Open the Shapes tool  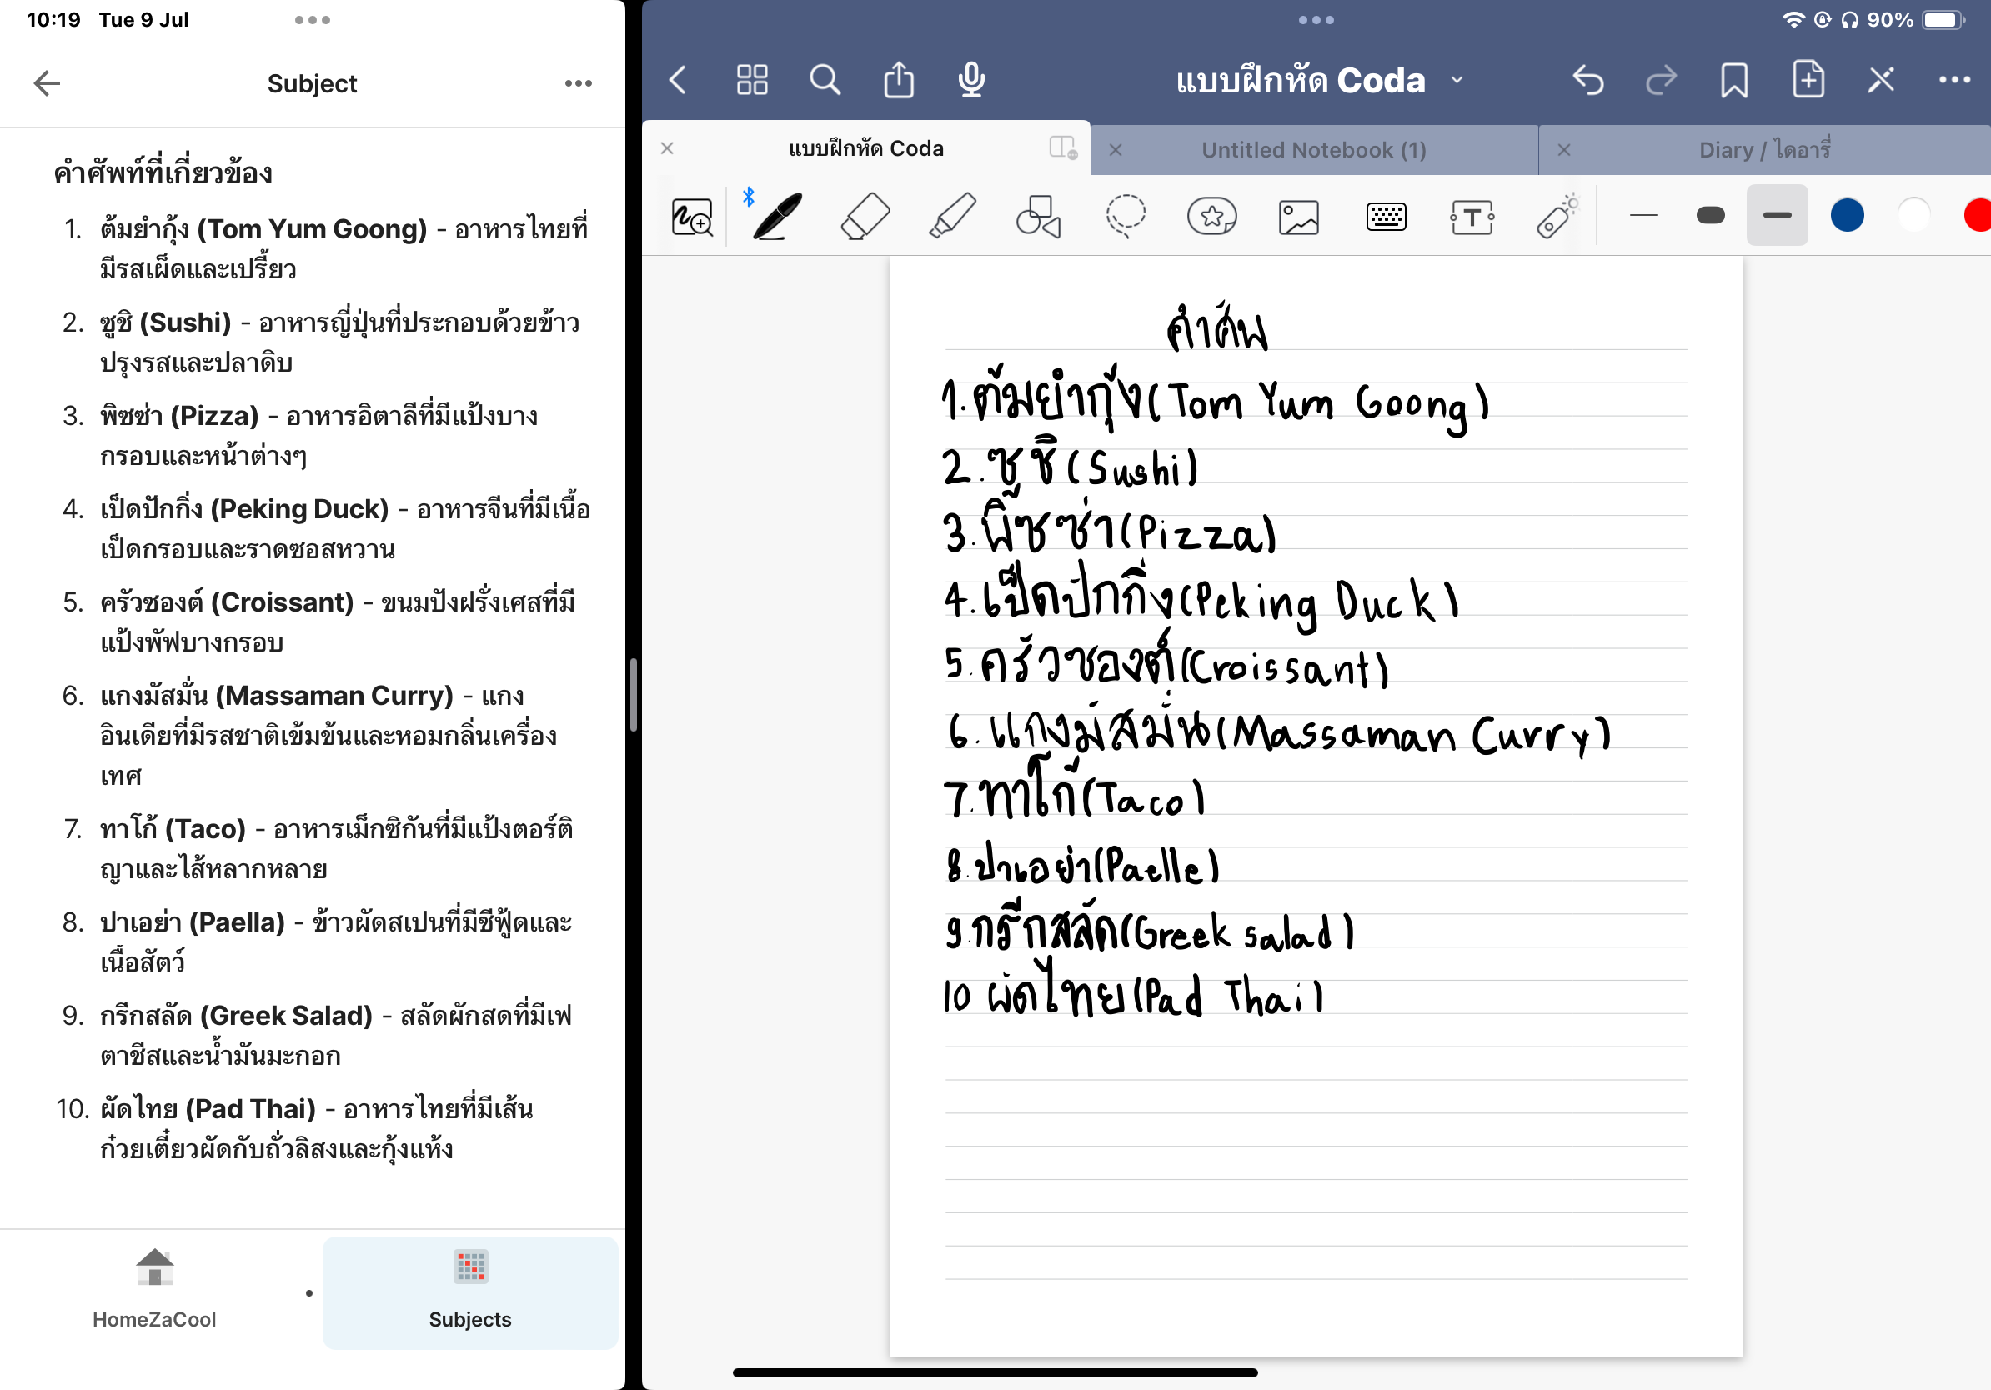1038,217
